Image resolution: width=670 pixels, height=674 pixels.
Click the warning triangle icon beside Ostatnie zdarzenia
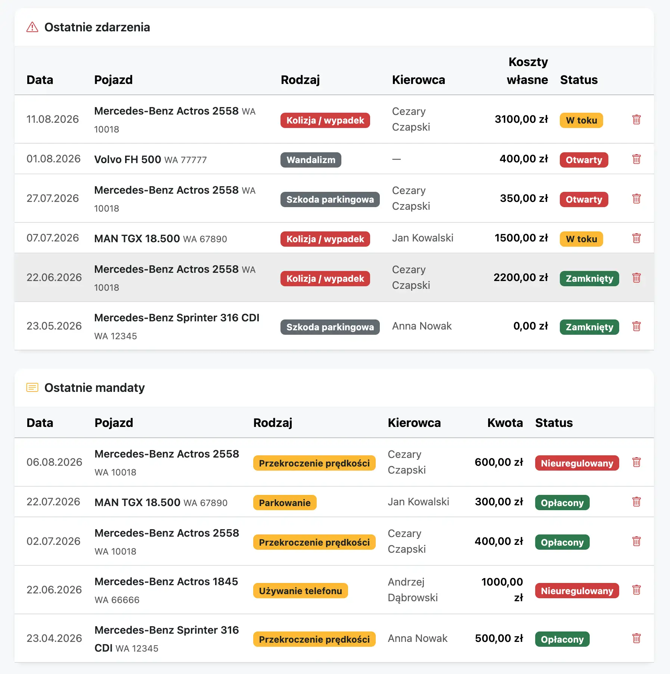32,27
